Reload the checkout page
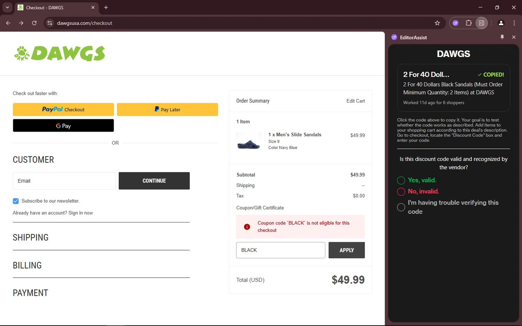This screenshot has height=326, width=522. 34,23
